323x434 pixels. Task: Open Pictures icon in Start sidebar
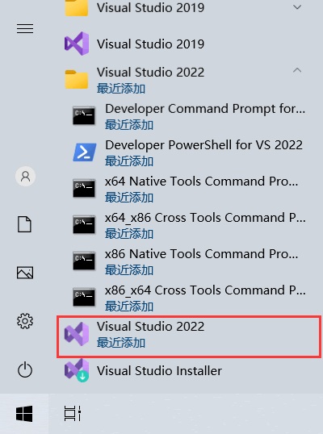(25, 273)
